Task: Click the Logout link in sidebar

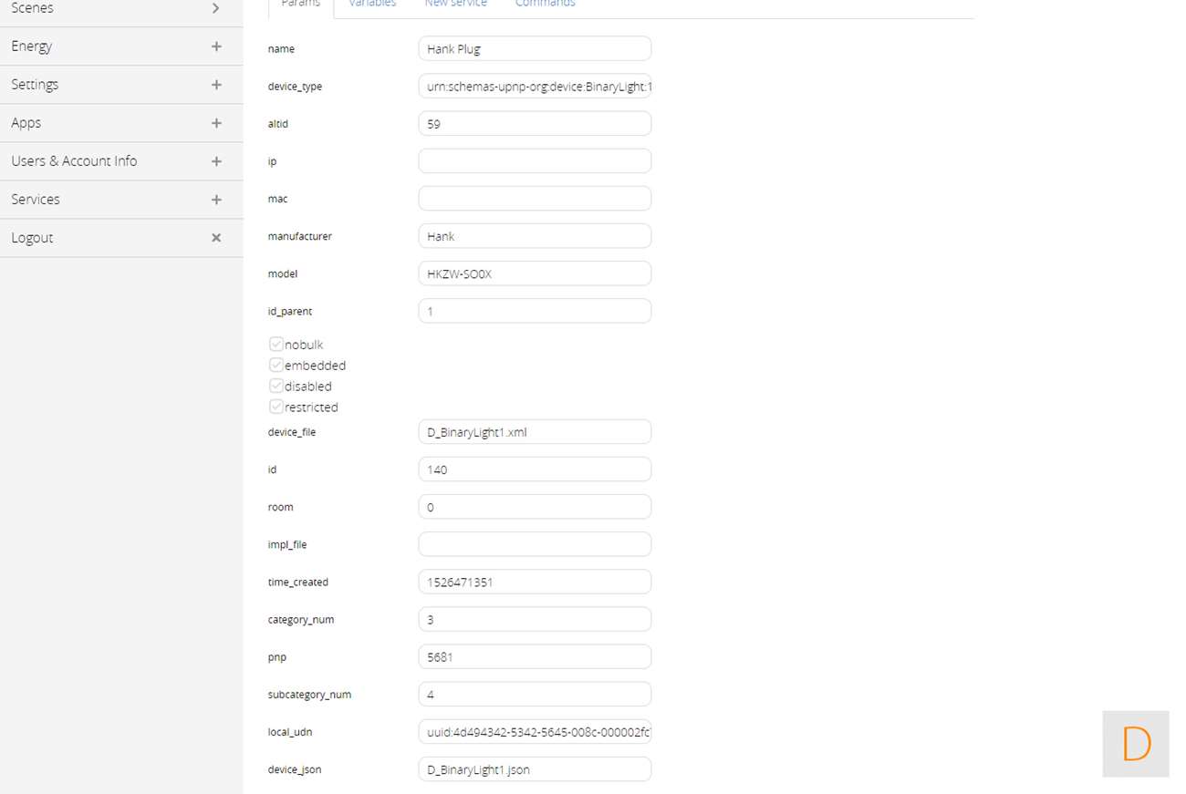Action: (x=32, y=238)
